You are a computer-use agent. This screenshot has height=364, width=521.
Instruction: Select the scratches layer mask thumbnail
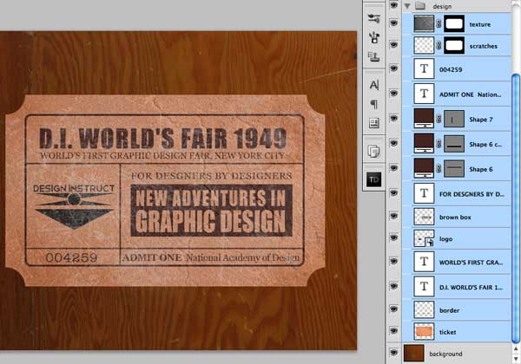coord(454,45)
